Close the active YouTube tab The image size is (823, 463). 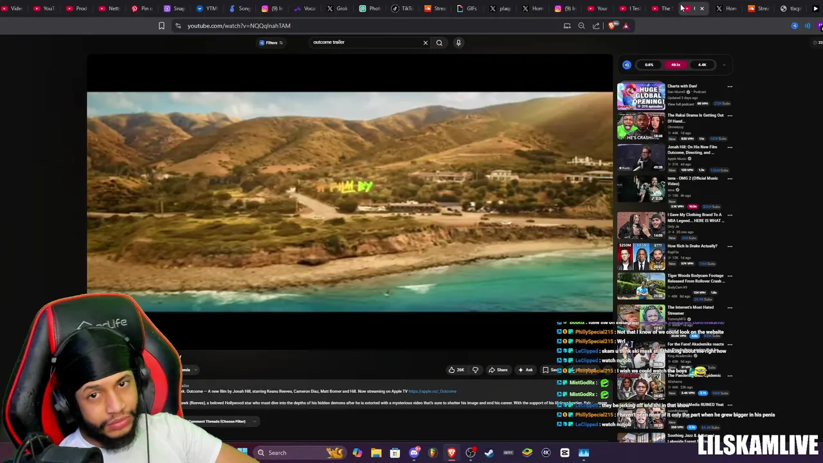[702, 8]
